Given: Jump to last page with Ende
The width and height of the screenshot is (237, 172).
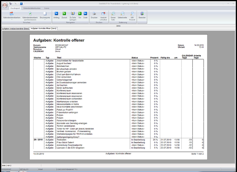Looking at the screenshot, I should pyautogui.click(x=85, y=15).
